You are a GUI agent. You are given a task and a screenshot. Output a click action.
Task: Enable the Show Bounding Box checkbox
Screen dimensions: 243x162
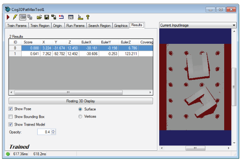click(10, 117)
